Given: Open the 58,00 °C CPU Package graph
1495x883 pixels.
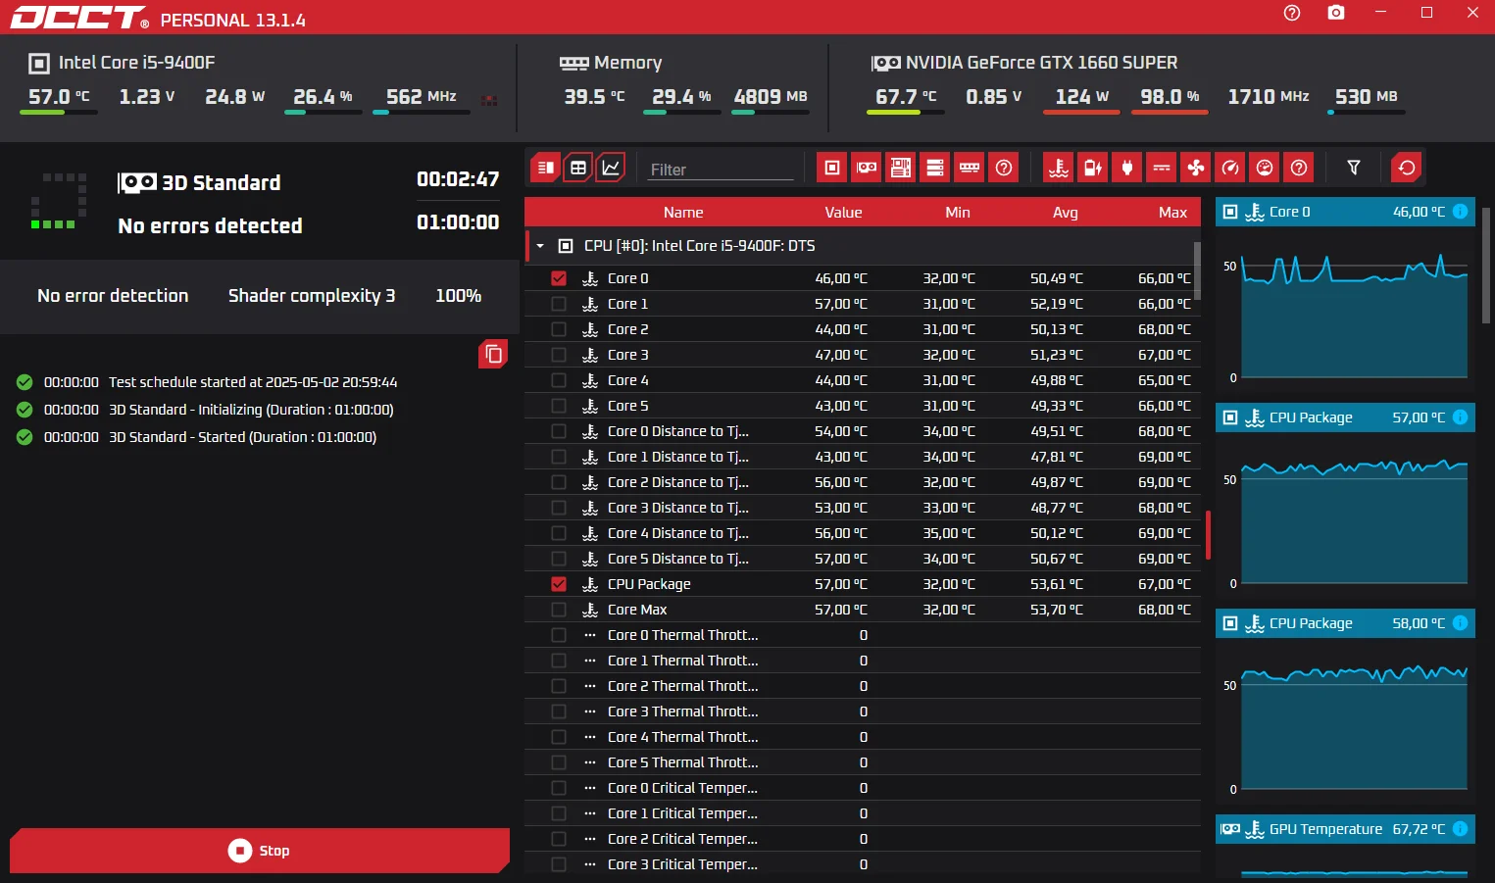Looking at the screenshot, I should 1345,706.
